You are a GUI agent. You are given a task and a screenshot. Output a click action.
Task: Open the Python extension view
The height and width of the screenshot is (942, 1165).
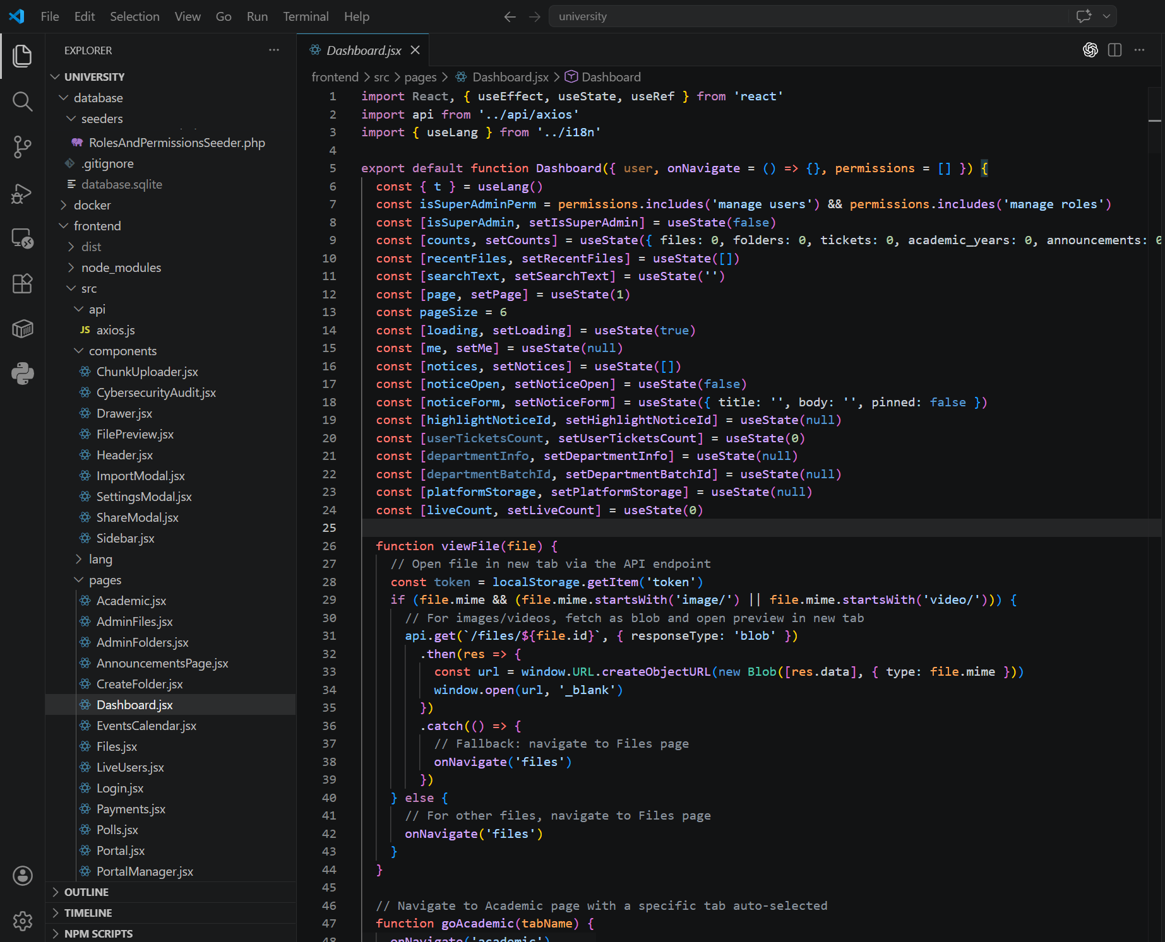tap(23, 373)
